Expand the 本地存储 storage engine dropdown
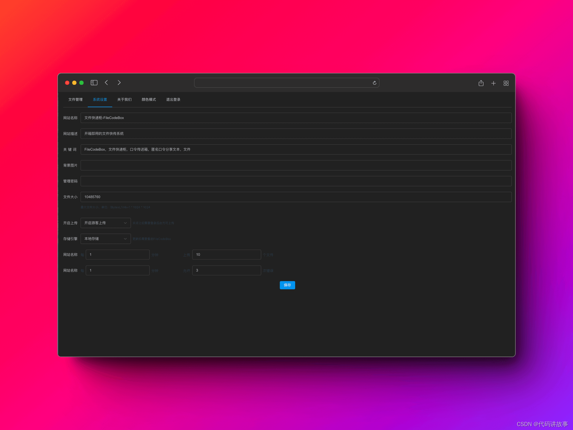The width and height of the screenshot is (573, 430). (x=106, y=239)
